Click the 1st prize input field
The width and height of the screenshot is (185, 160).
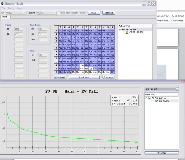pos(43,55)
